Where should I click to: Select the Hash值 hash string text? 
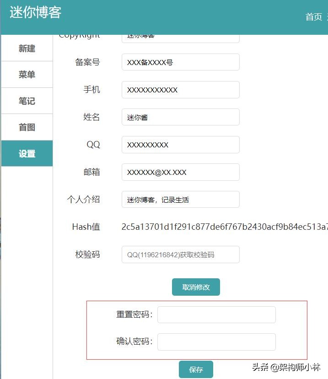225,227
